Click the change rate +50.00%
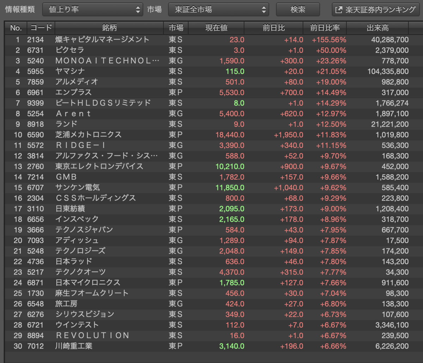The height and width of the screenshot is (363, 423). (331, 50)
